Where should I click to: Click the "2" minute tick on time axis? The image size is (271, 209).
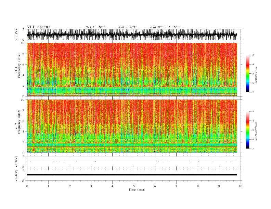(70, 186)
